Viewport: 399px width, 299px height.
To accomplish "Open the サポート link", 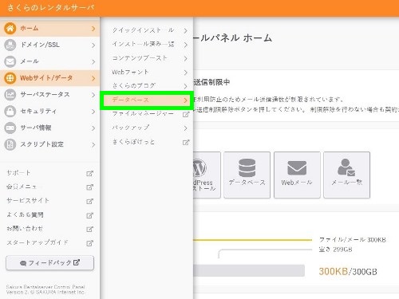I will 18,173.
